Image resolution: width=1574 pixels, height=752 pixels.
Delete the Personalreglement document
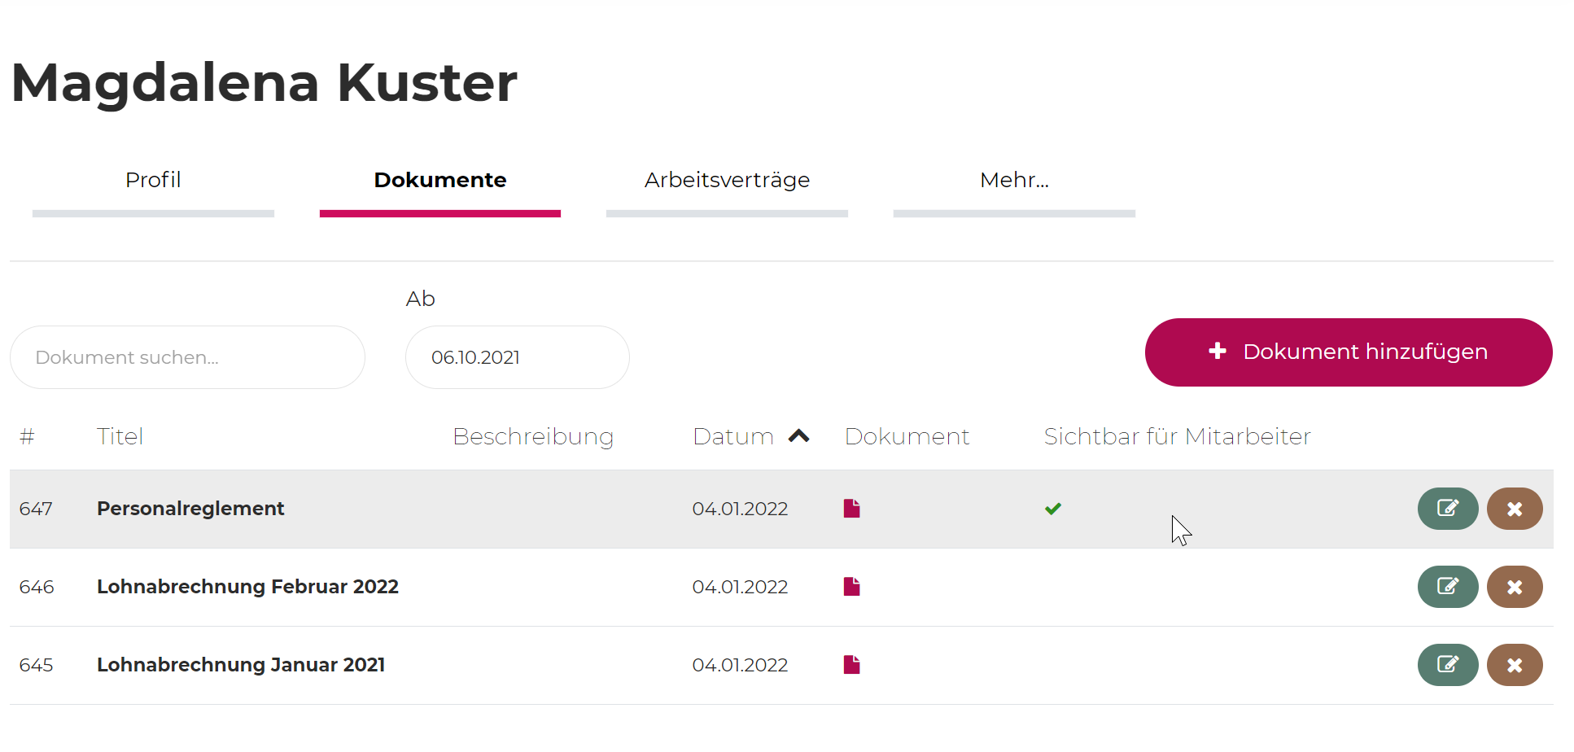pyautogui.click(x=1514, y=509)
